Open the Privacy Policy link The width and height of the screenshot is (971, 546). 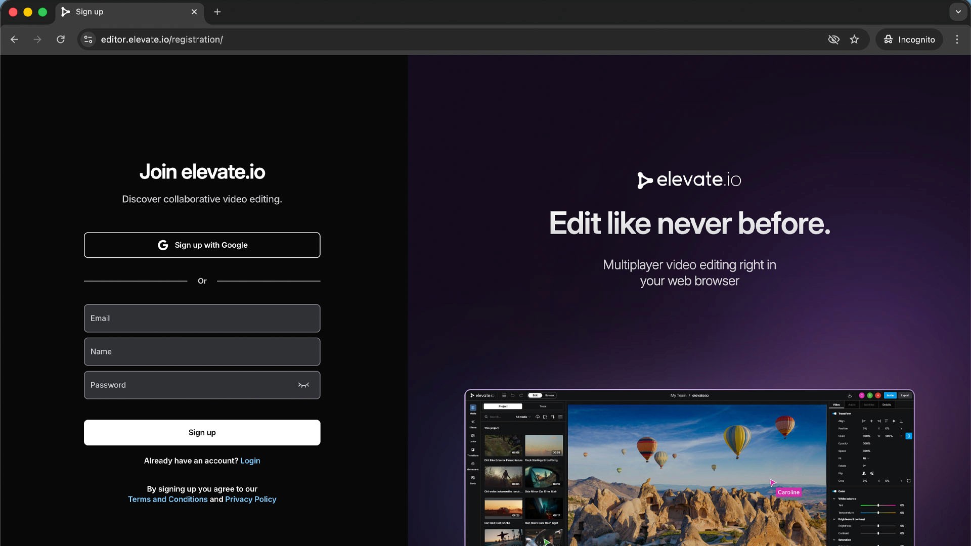pos(250,499)
